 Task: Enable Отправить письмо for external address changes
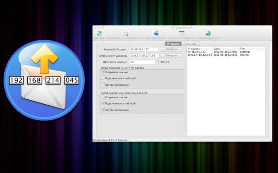(x=103, y=72)
